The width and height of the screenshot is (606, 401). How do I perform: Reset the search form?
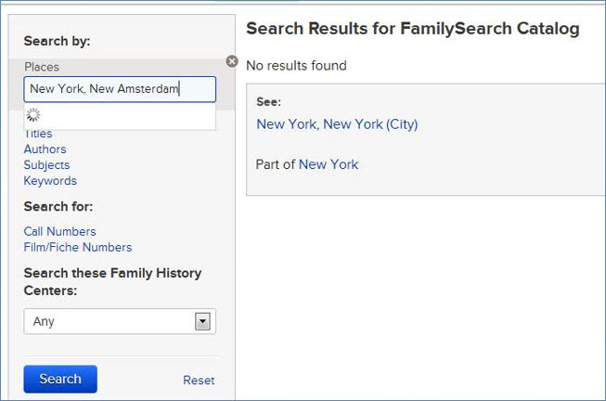199,380
